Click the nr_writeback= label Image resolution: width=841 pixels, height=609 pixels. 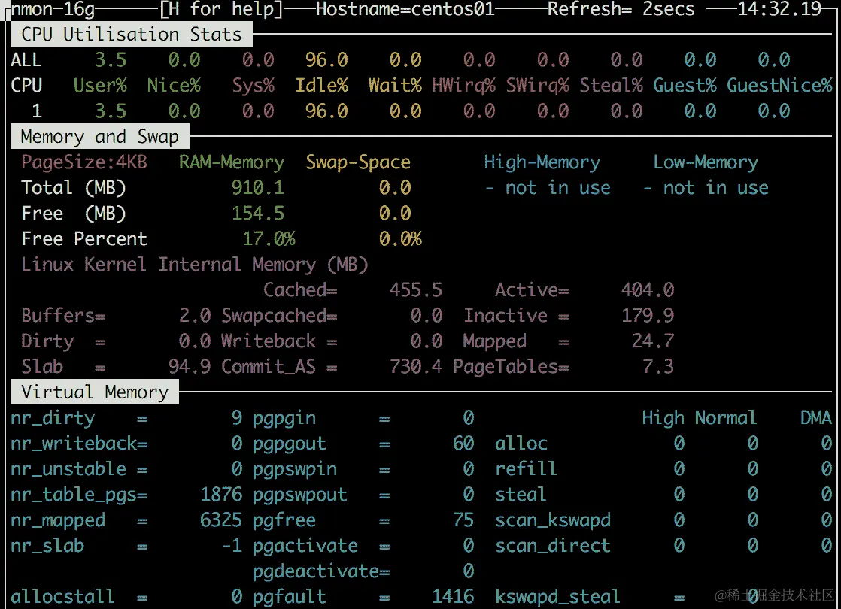tap(79, 444)
